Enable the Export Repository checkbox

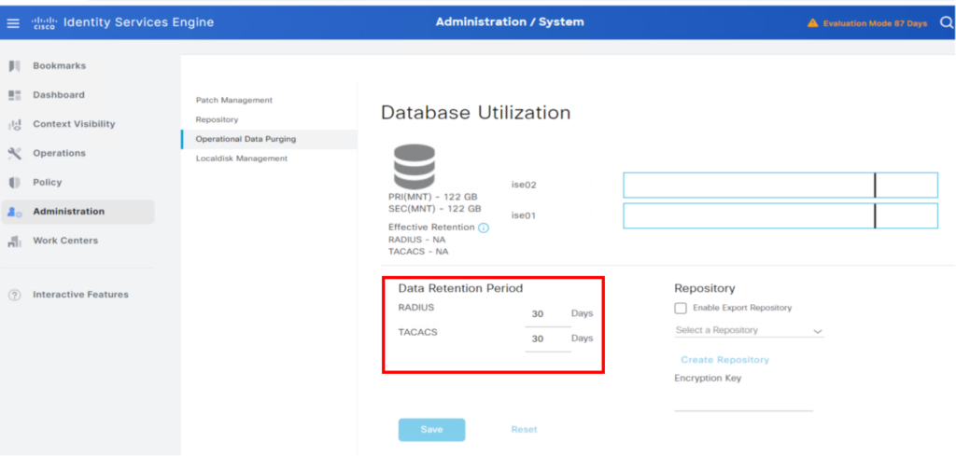pos(681,308)
